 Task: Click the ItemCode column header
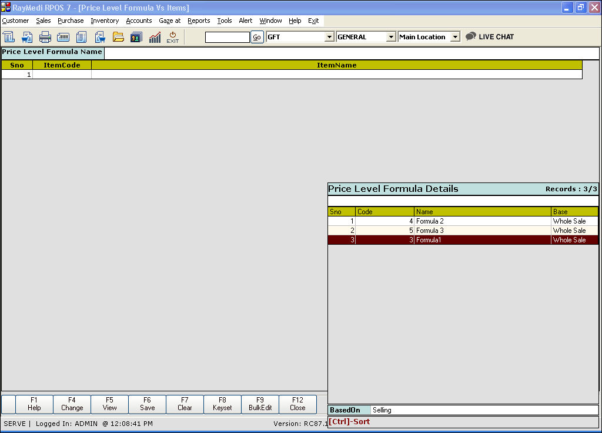(x=62, y=65)
